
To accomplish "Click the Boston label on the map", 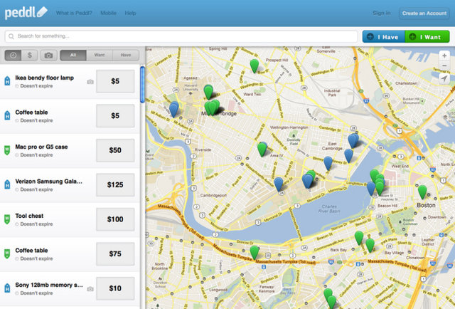I will [426, 205].
